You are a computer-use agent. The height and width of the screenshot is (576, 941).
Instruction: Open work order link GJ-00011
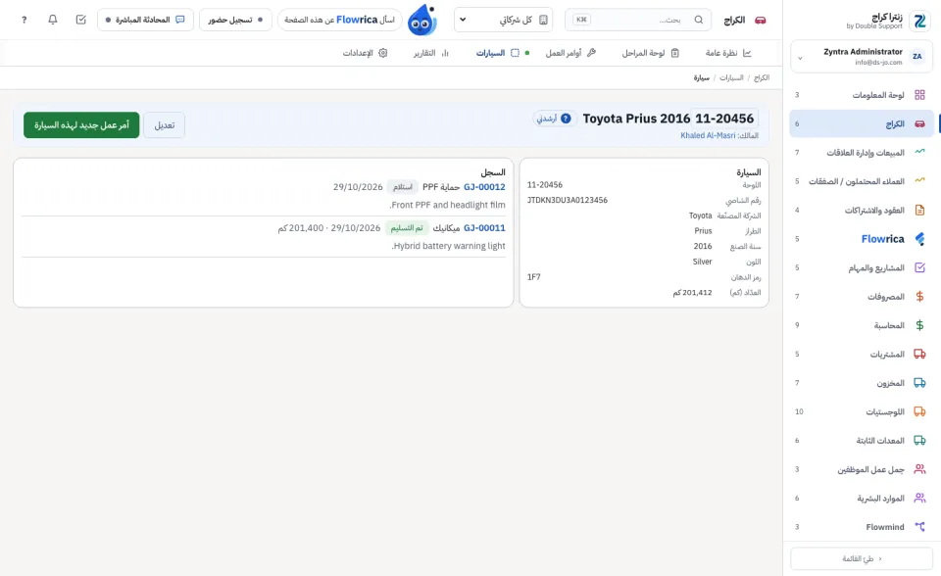tap(484, 228)
